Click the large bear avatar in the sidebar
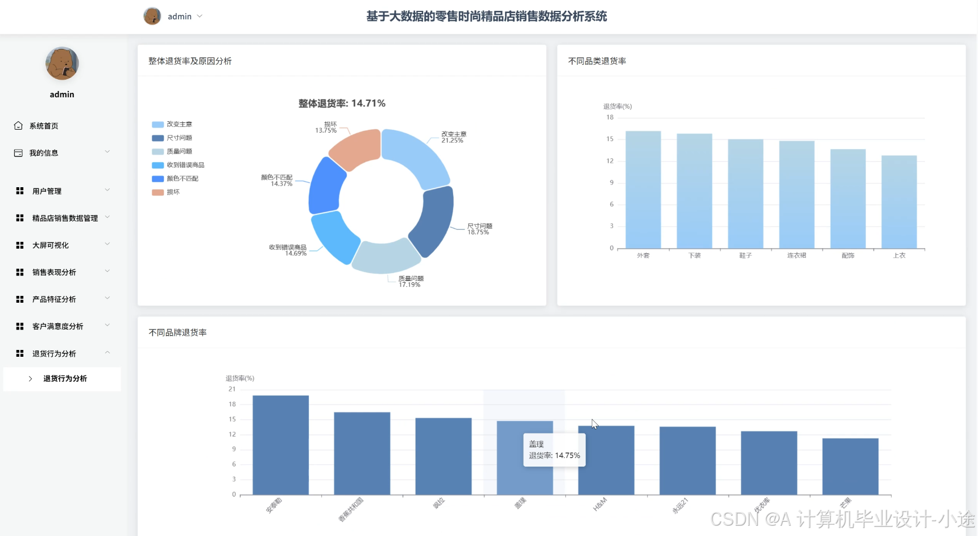This screenshot has height=536, width=978. point(62,63)
